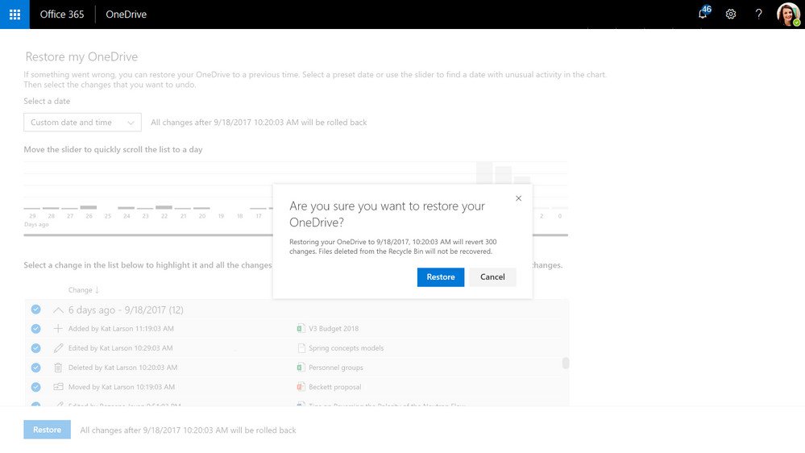Toggle the 6 days ago group checkbox
The width and height of the screenshot is (805, 453).
(36, 310)
